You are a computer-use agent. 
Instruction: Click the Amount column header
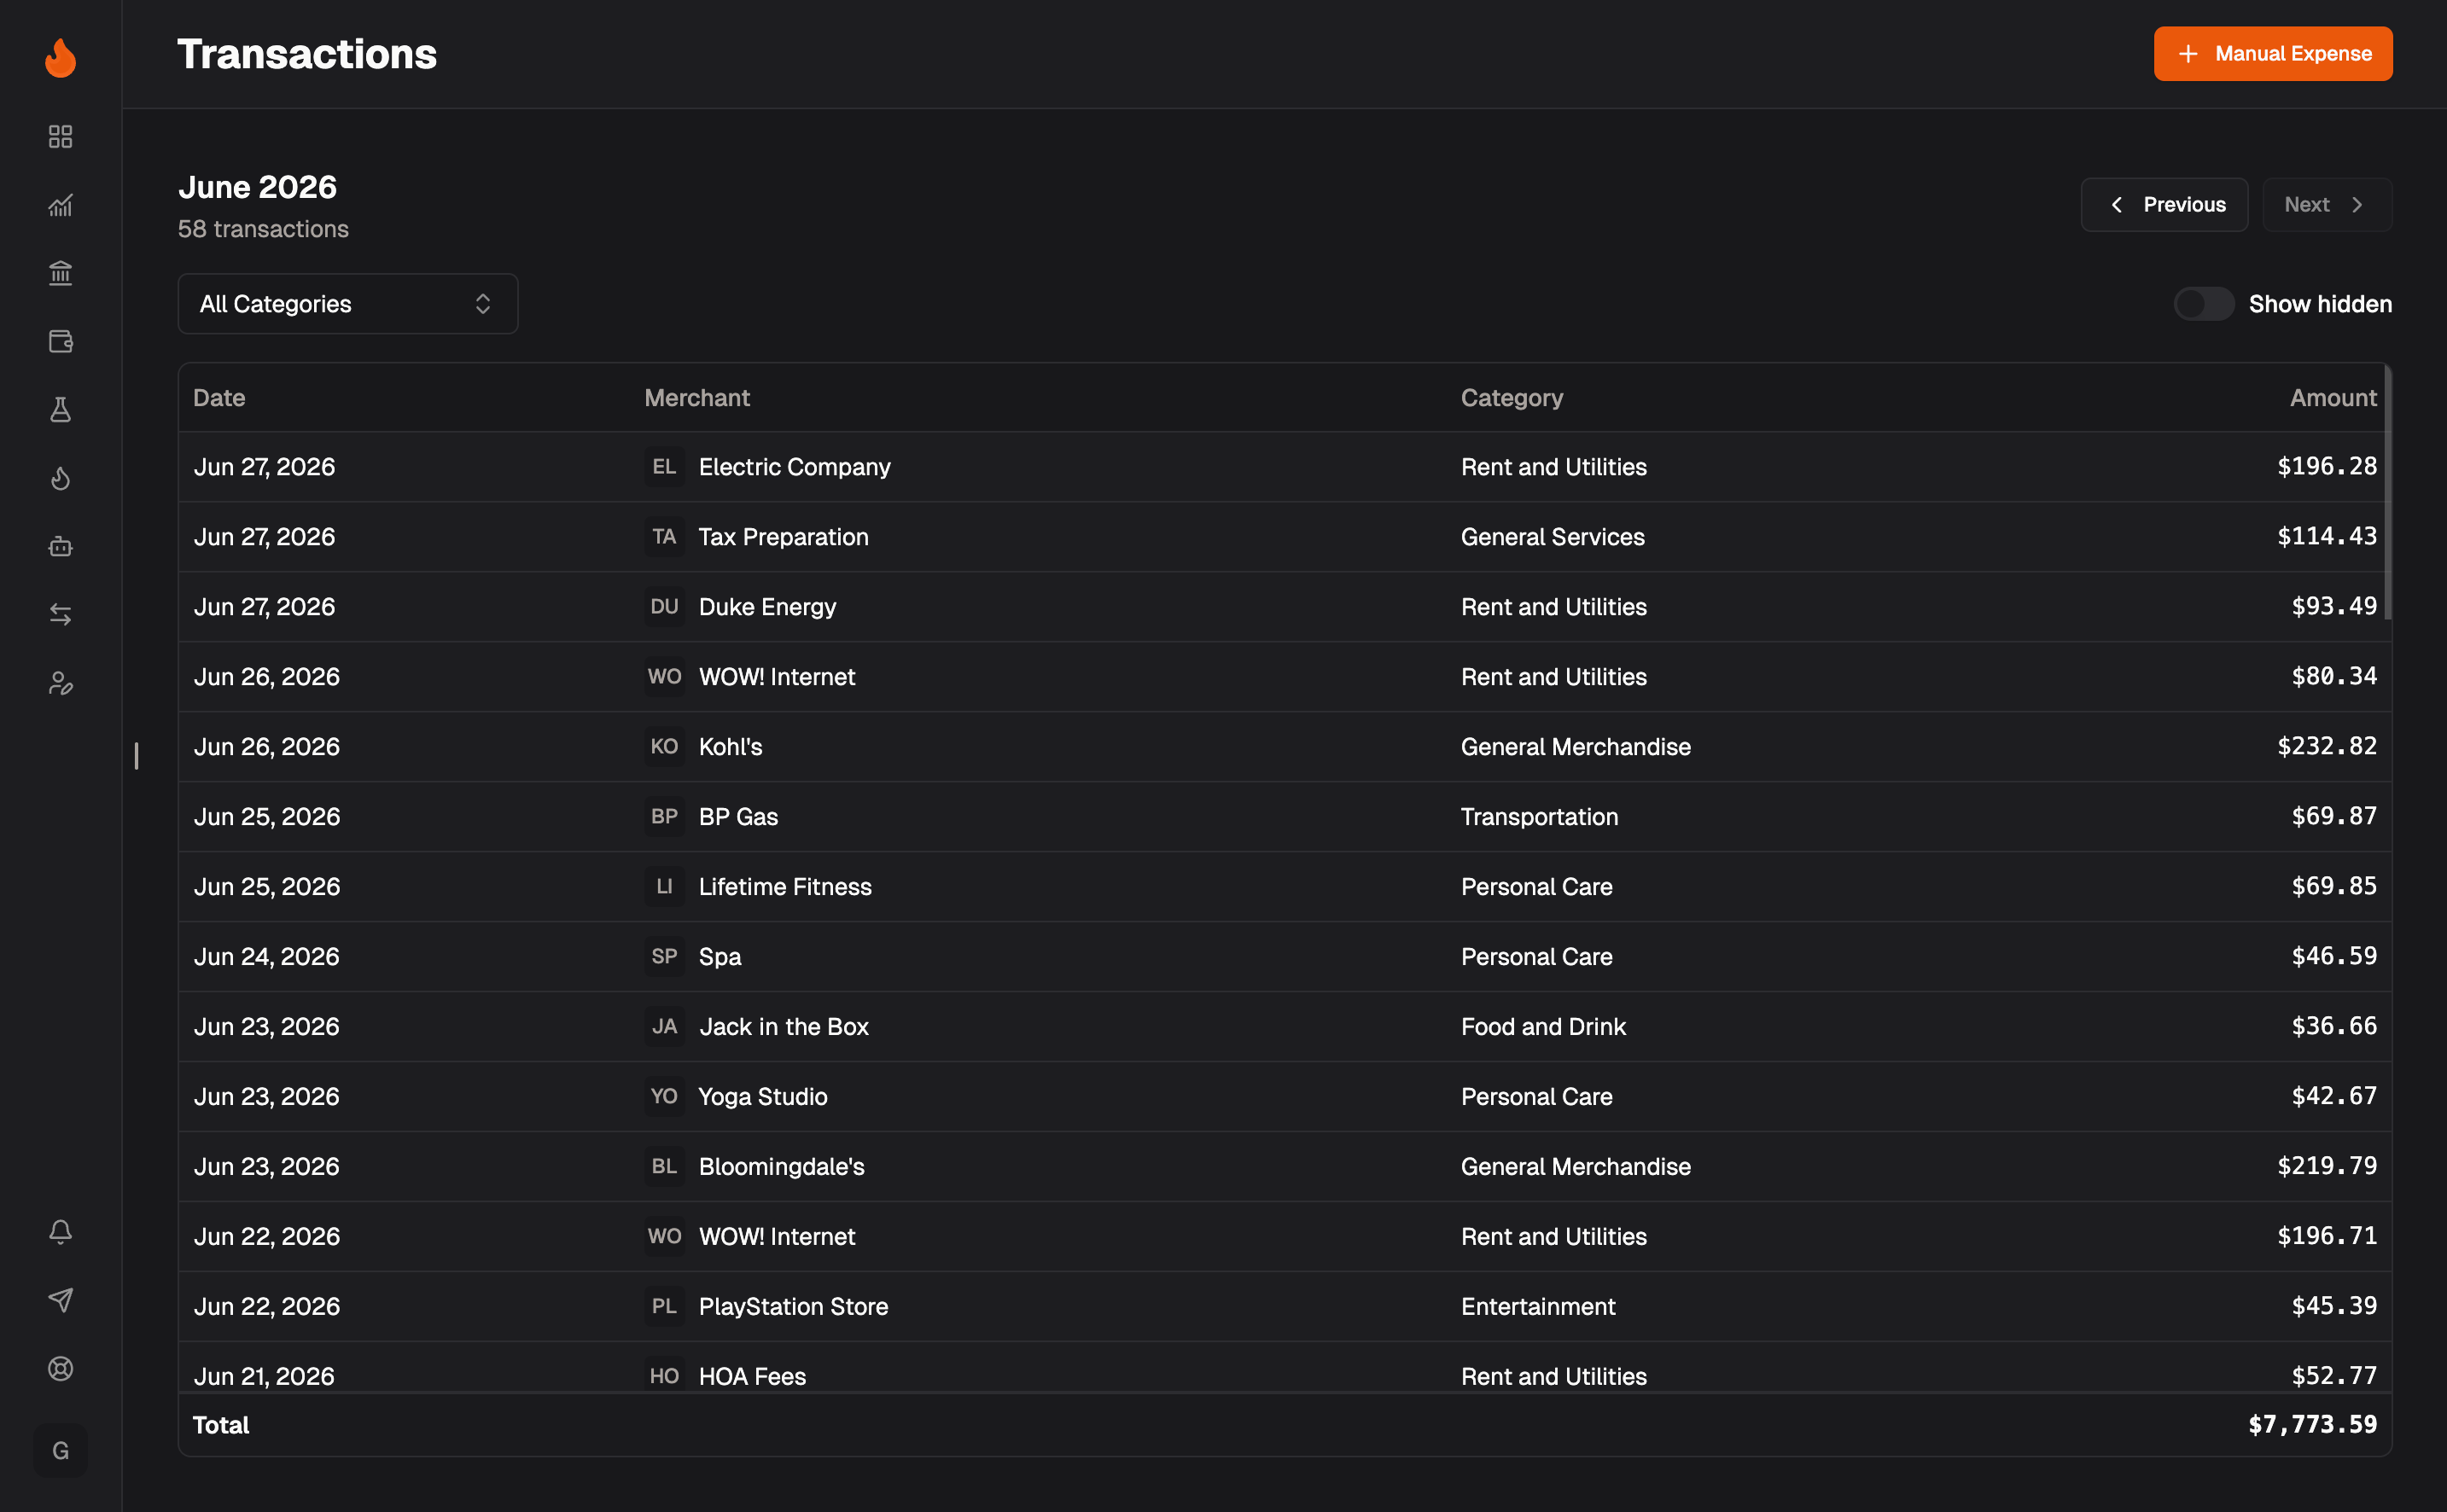2332,398
